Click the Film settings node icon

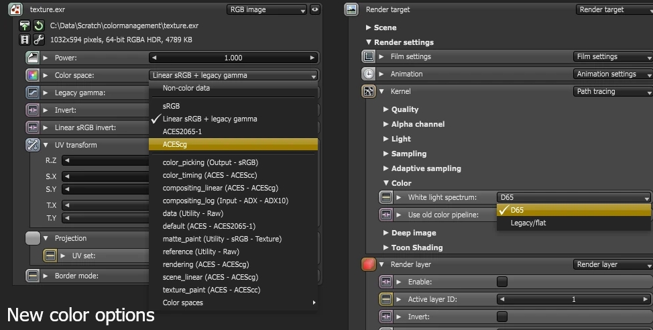368,57
